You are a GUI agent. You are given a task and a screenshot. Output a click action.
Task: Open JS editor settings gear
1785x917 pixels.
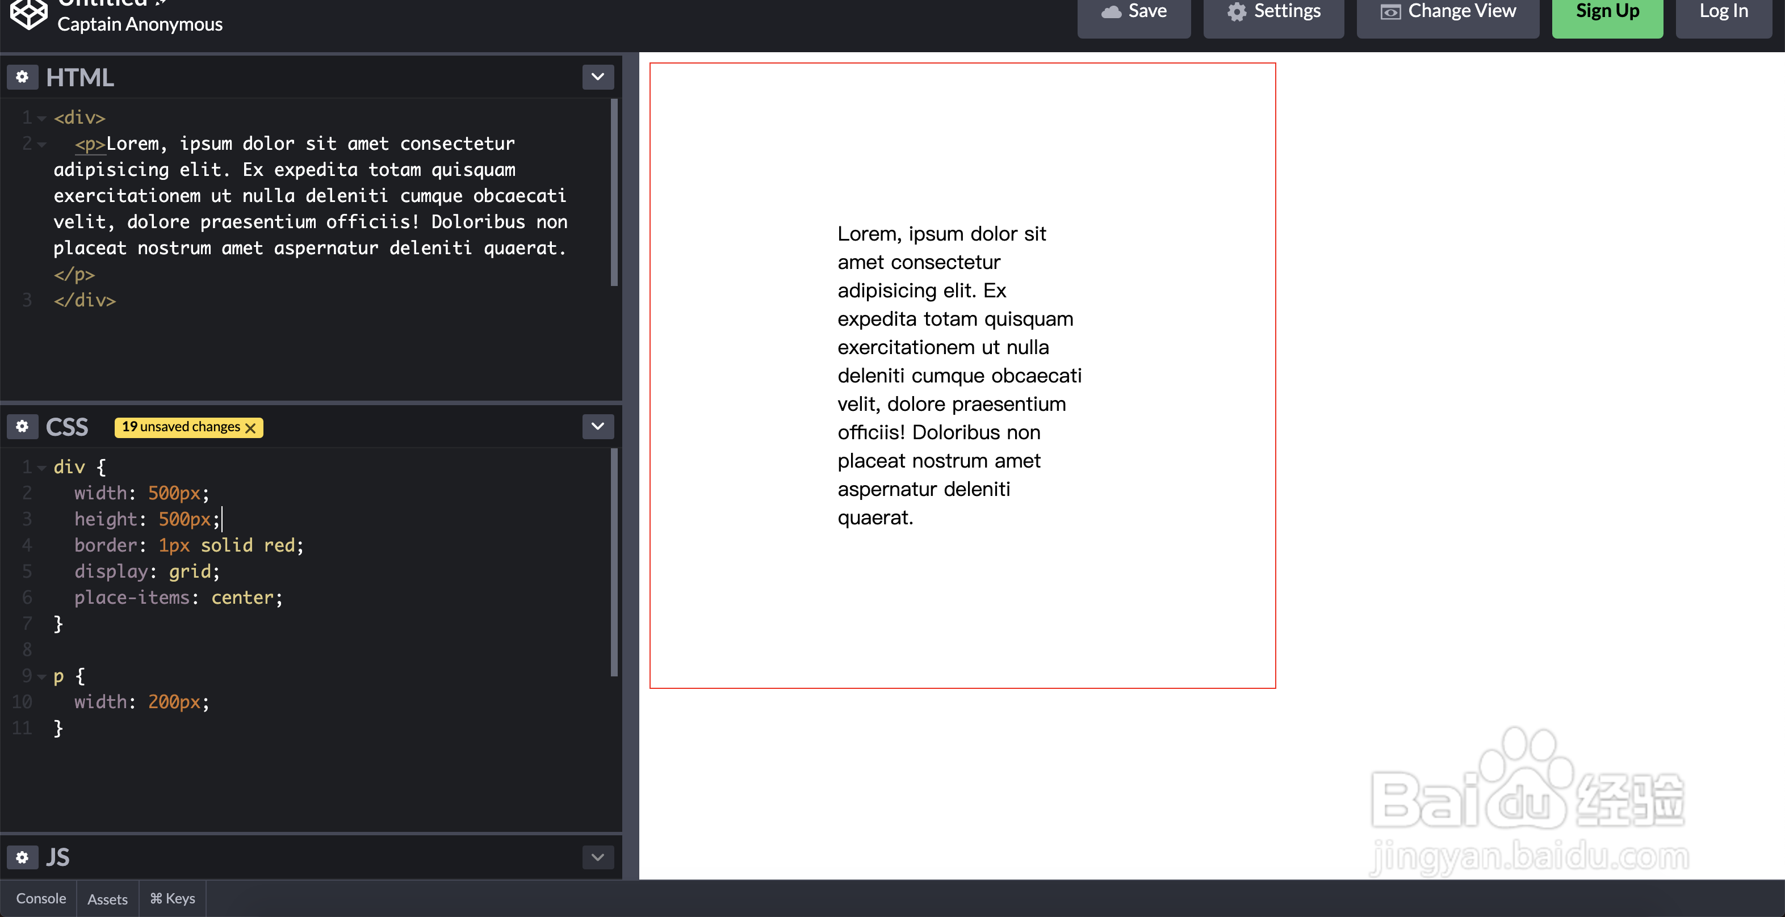pos(22,857)
